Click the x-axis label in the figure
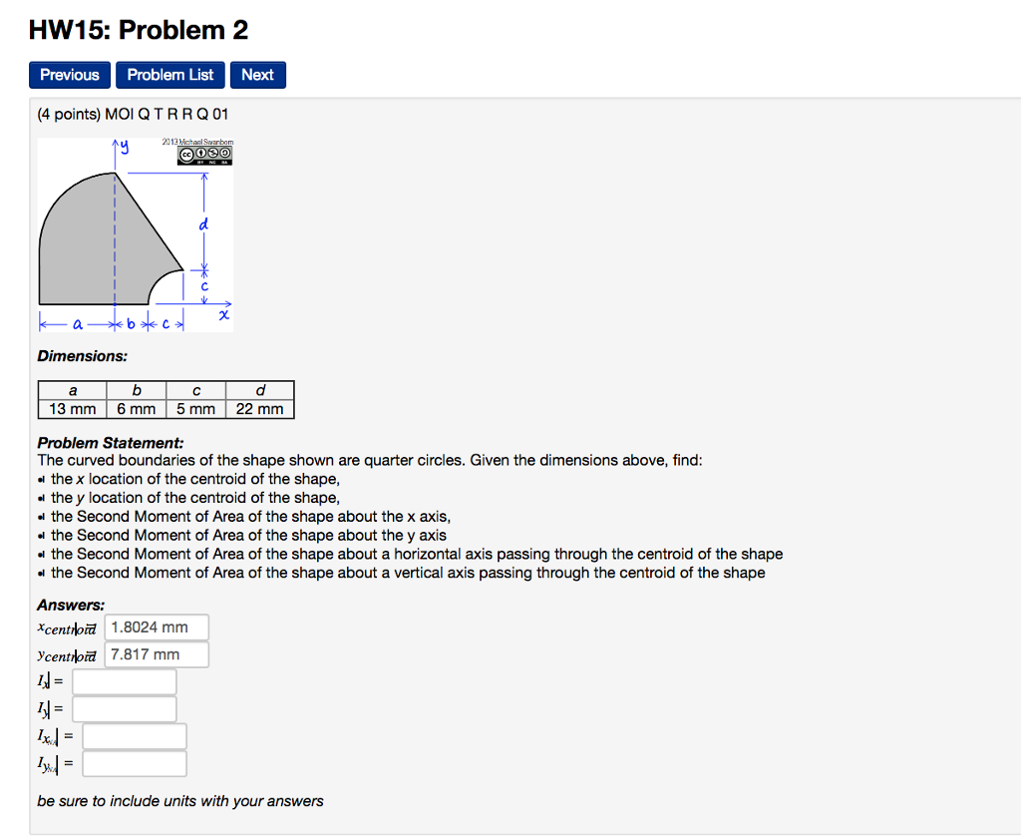This screenshot has height=837, width=1021. 224,314
